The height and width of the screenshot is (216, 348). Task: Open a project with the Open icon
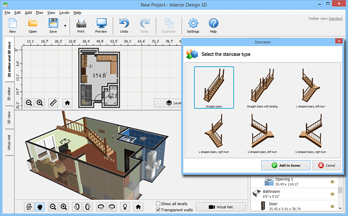33,26
